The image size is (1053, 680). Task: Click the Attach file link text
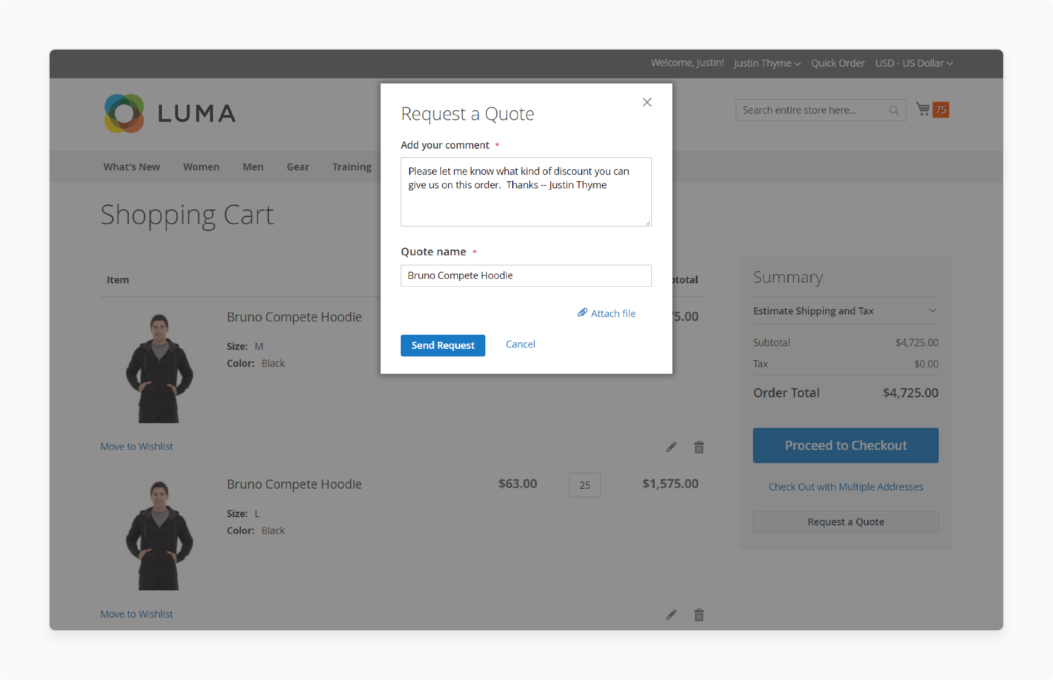[613, 314]
